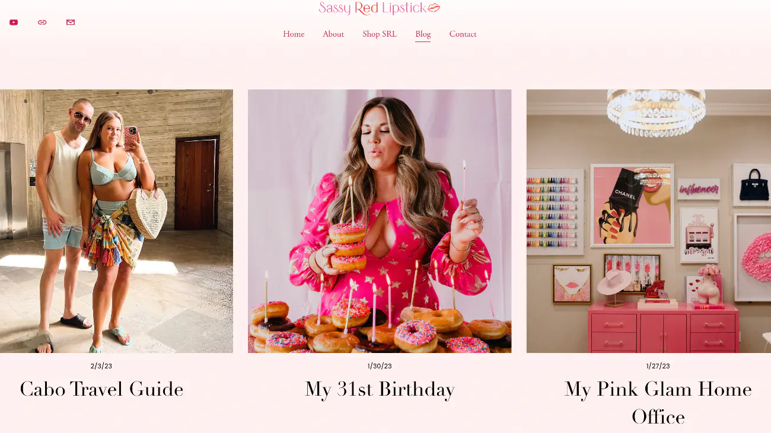Open the email envelope icon
Viewport: 771px width, 433px height.
pyautogui.click(x=71, y=23)
